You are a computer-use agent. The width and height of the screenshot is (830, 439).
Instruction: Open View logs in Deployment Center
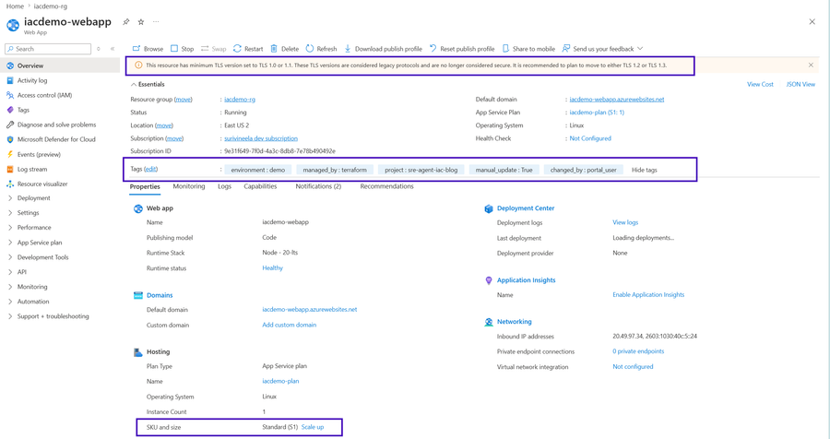[625, 222]
